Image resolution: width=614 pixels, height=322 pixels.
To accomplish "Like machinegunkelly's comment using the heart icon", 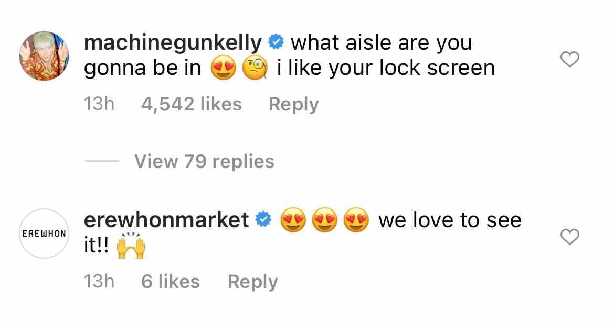I will (x=571, y=60).
